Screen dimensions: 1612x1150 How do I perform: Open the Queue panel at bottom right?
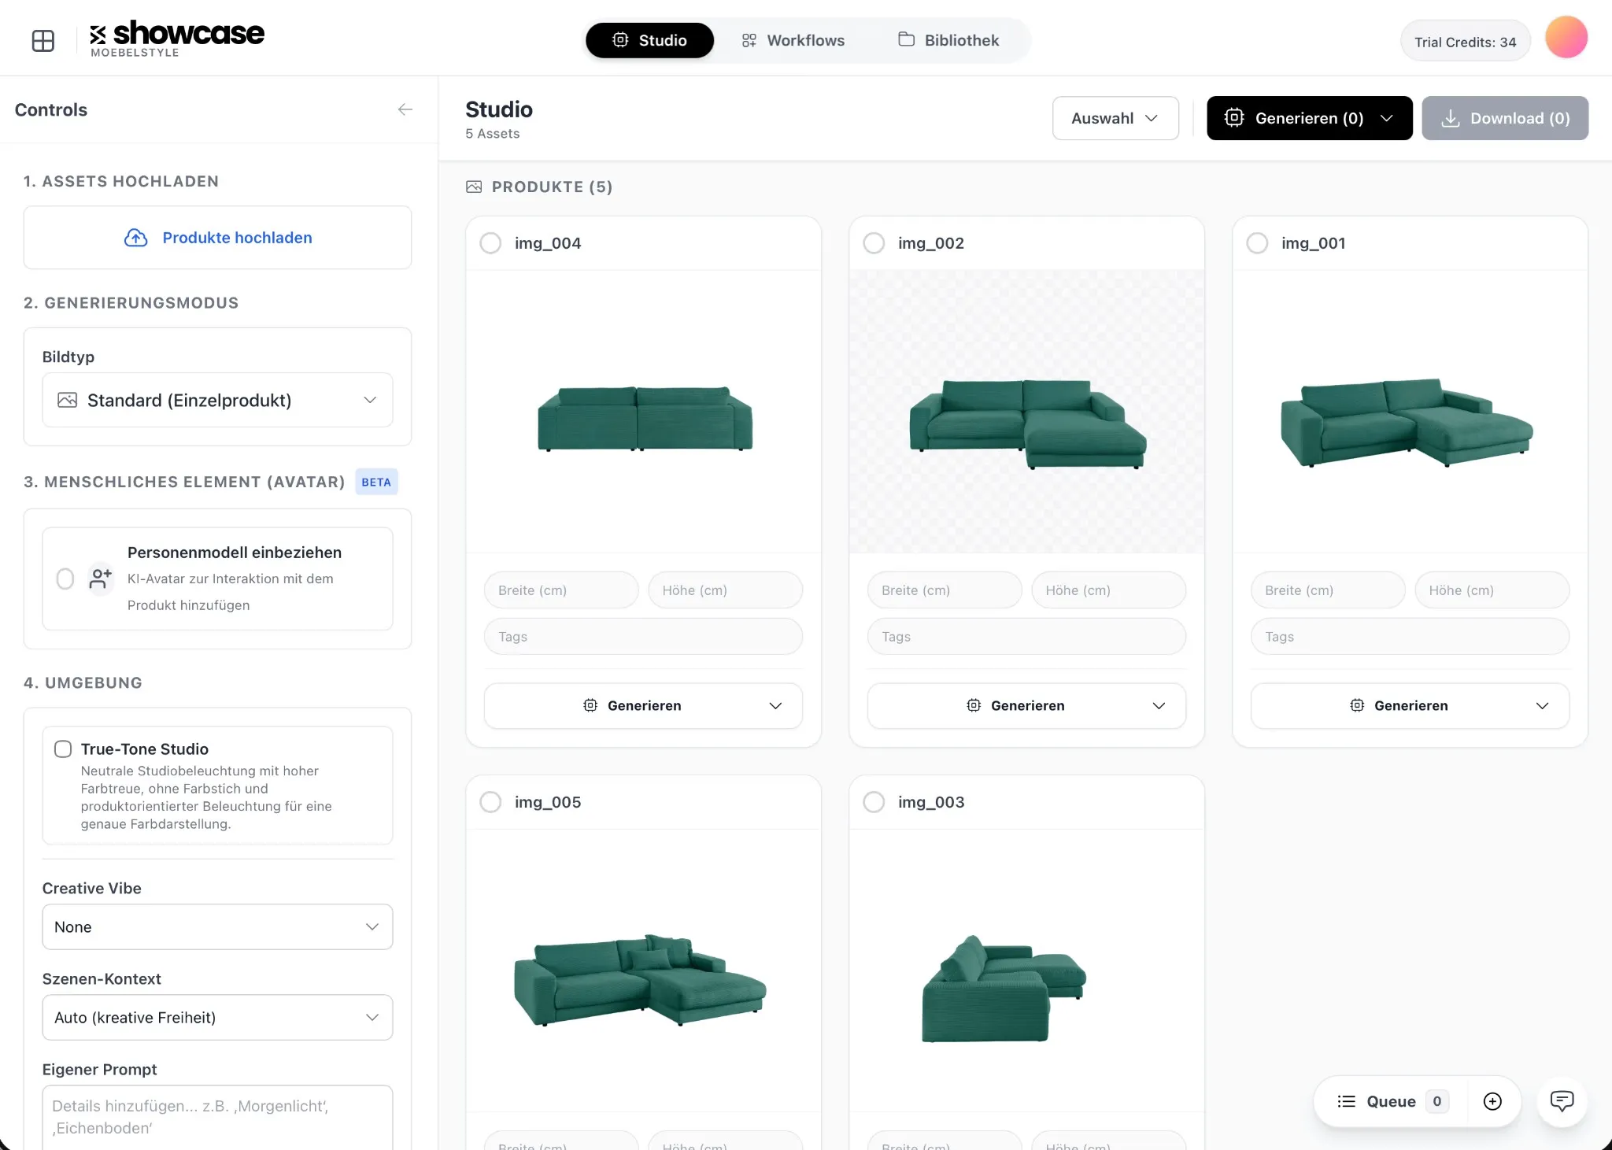click(1389, 1101)
